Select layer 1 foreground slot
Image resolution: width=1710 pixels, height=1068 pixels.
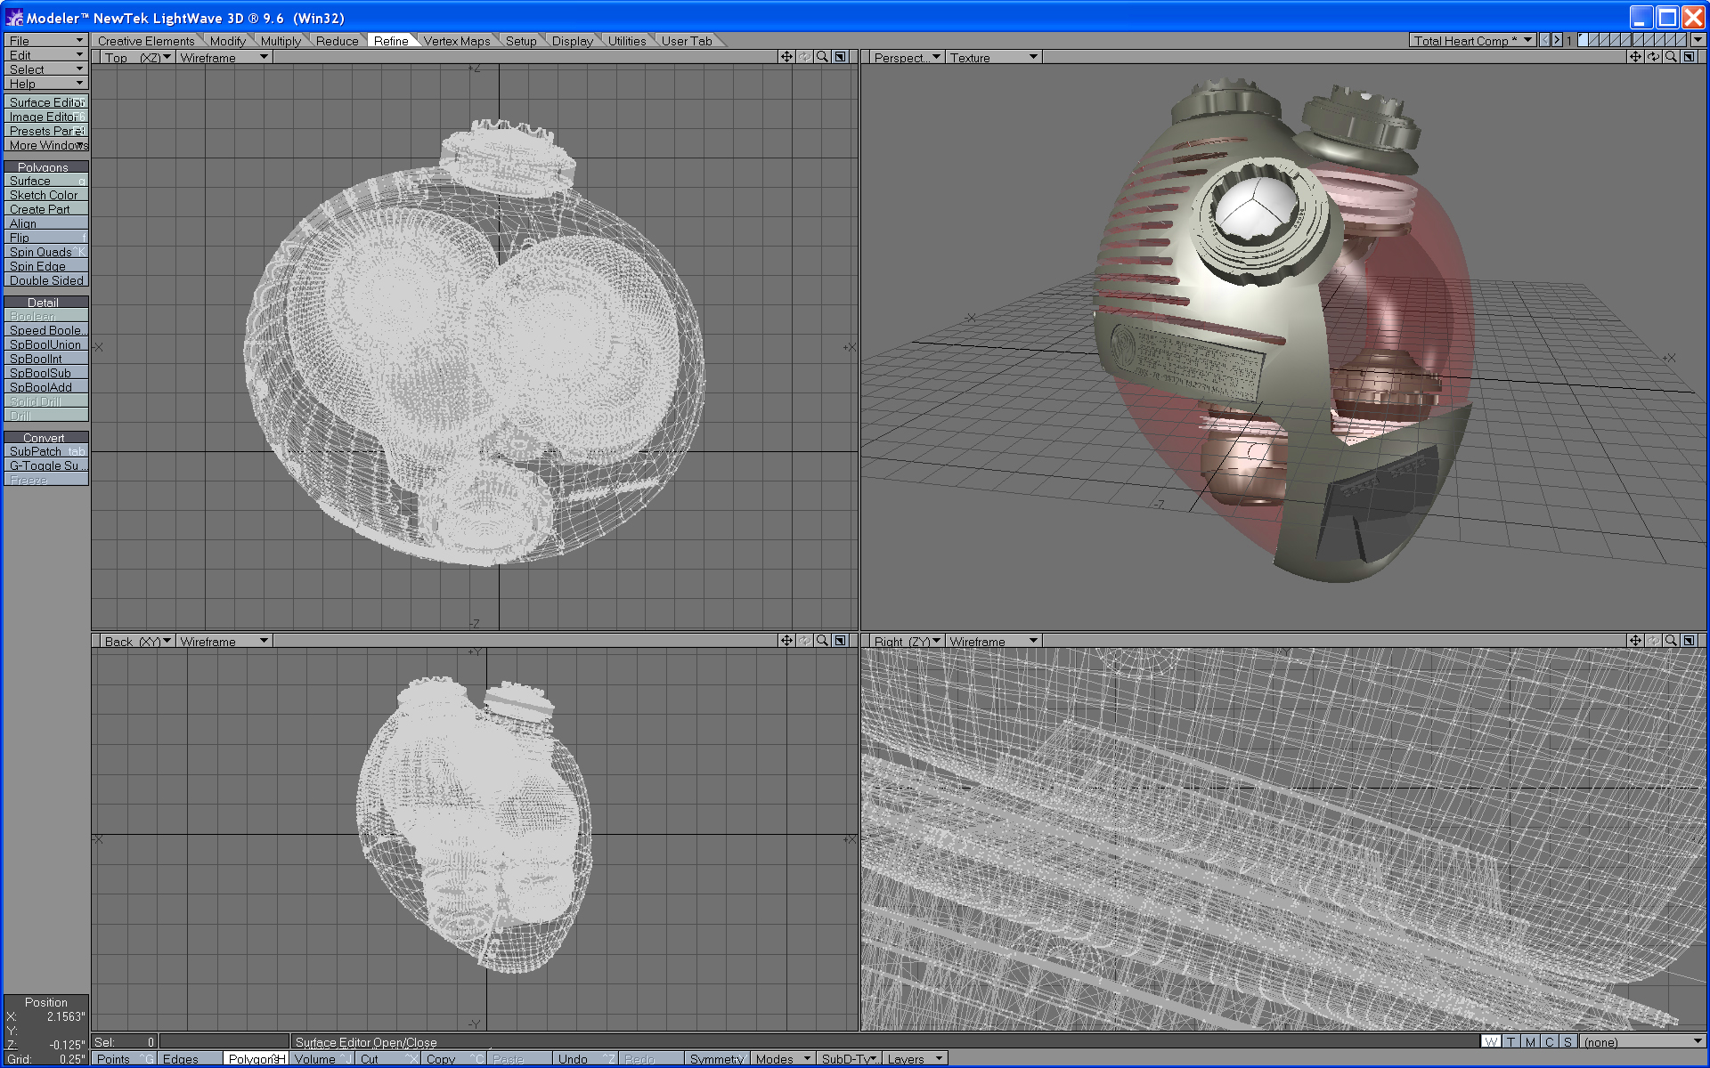1584,40
